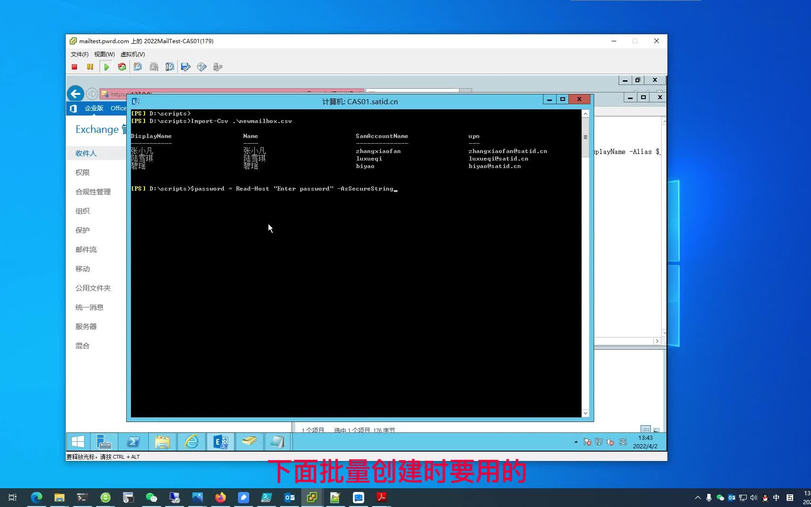Select Exchange Management Shell taskbar icon
811x507 pixels.
tap(221, 442)
